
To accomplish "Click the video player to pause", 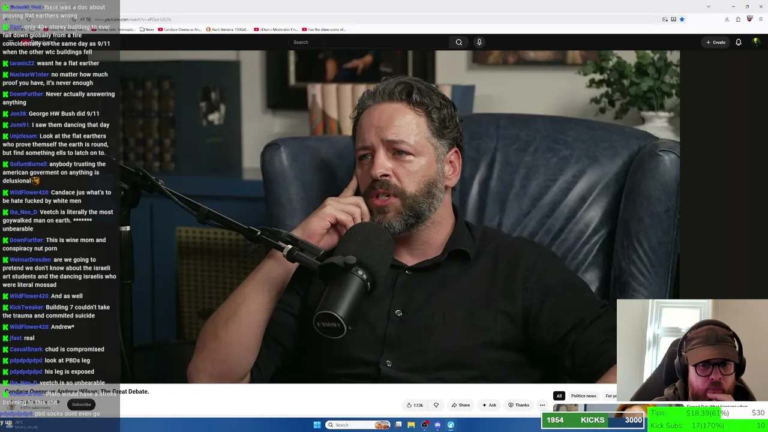I will pyautogui.click(x=400, y=217).
